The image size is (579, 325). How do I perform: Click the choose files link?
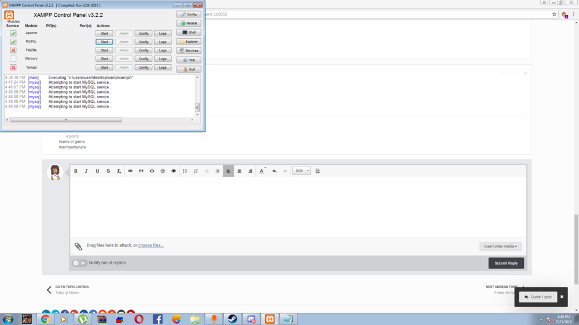(x=151, y=245)
